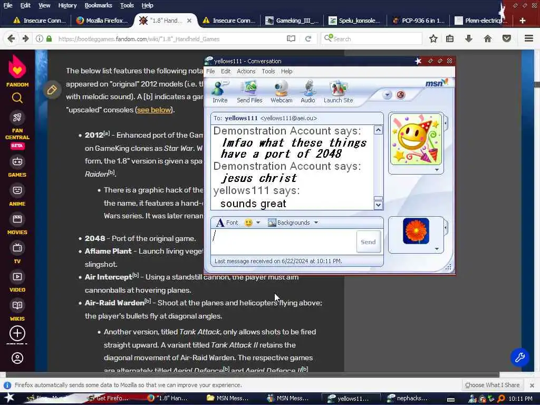The width and height of the screenshot is (540, 405).
Task: Open the Font settings in chat
Action: click(227, 223)
